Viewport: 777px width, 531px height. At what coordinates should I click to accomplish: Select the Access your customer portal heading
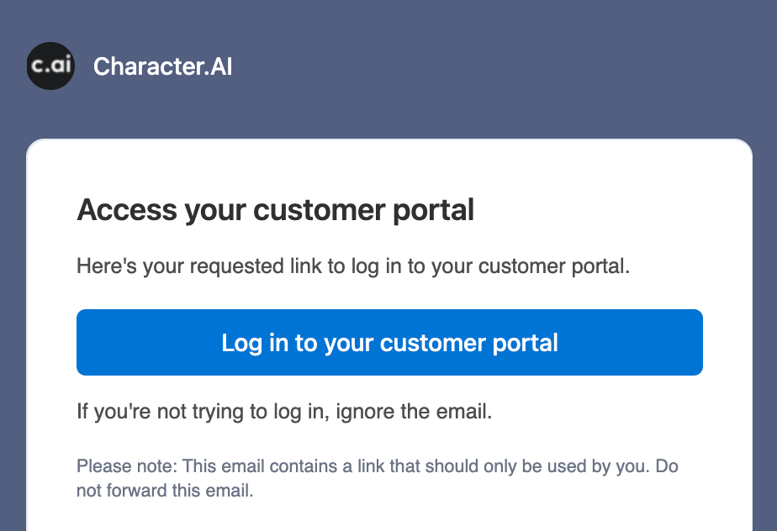(x=276, y=210)
